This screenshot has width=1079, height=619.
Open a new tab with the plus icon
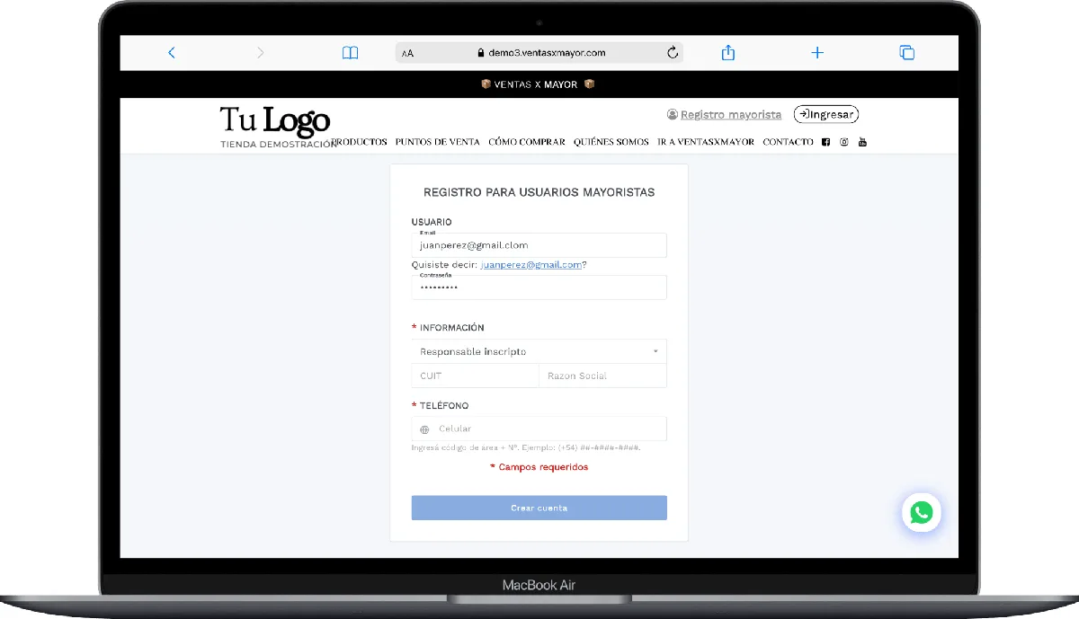tap(816, 52)
